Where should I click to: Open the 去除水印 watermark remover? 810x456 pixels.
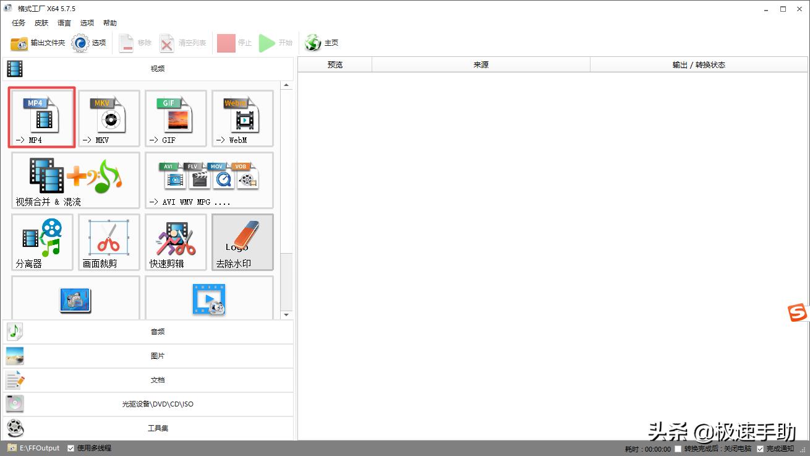pyautogui.click(x=242, y=242)
